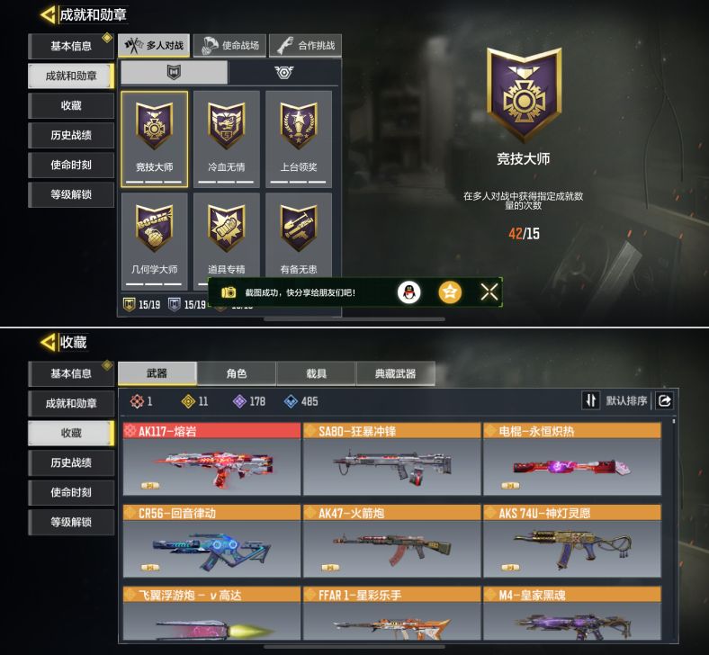Click the weapon list vertical scrollbar
This screenshot has height=655, width=709.
[674, 529]
